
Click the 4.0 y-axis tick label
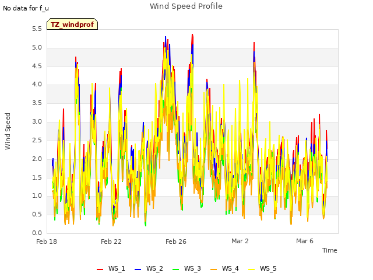click(37, 84)
